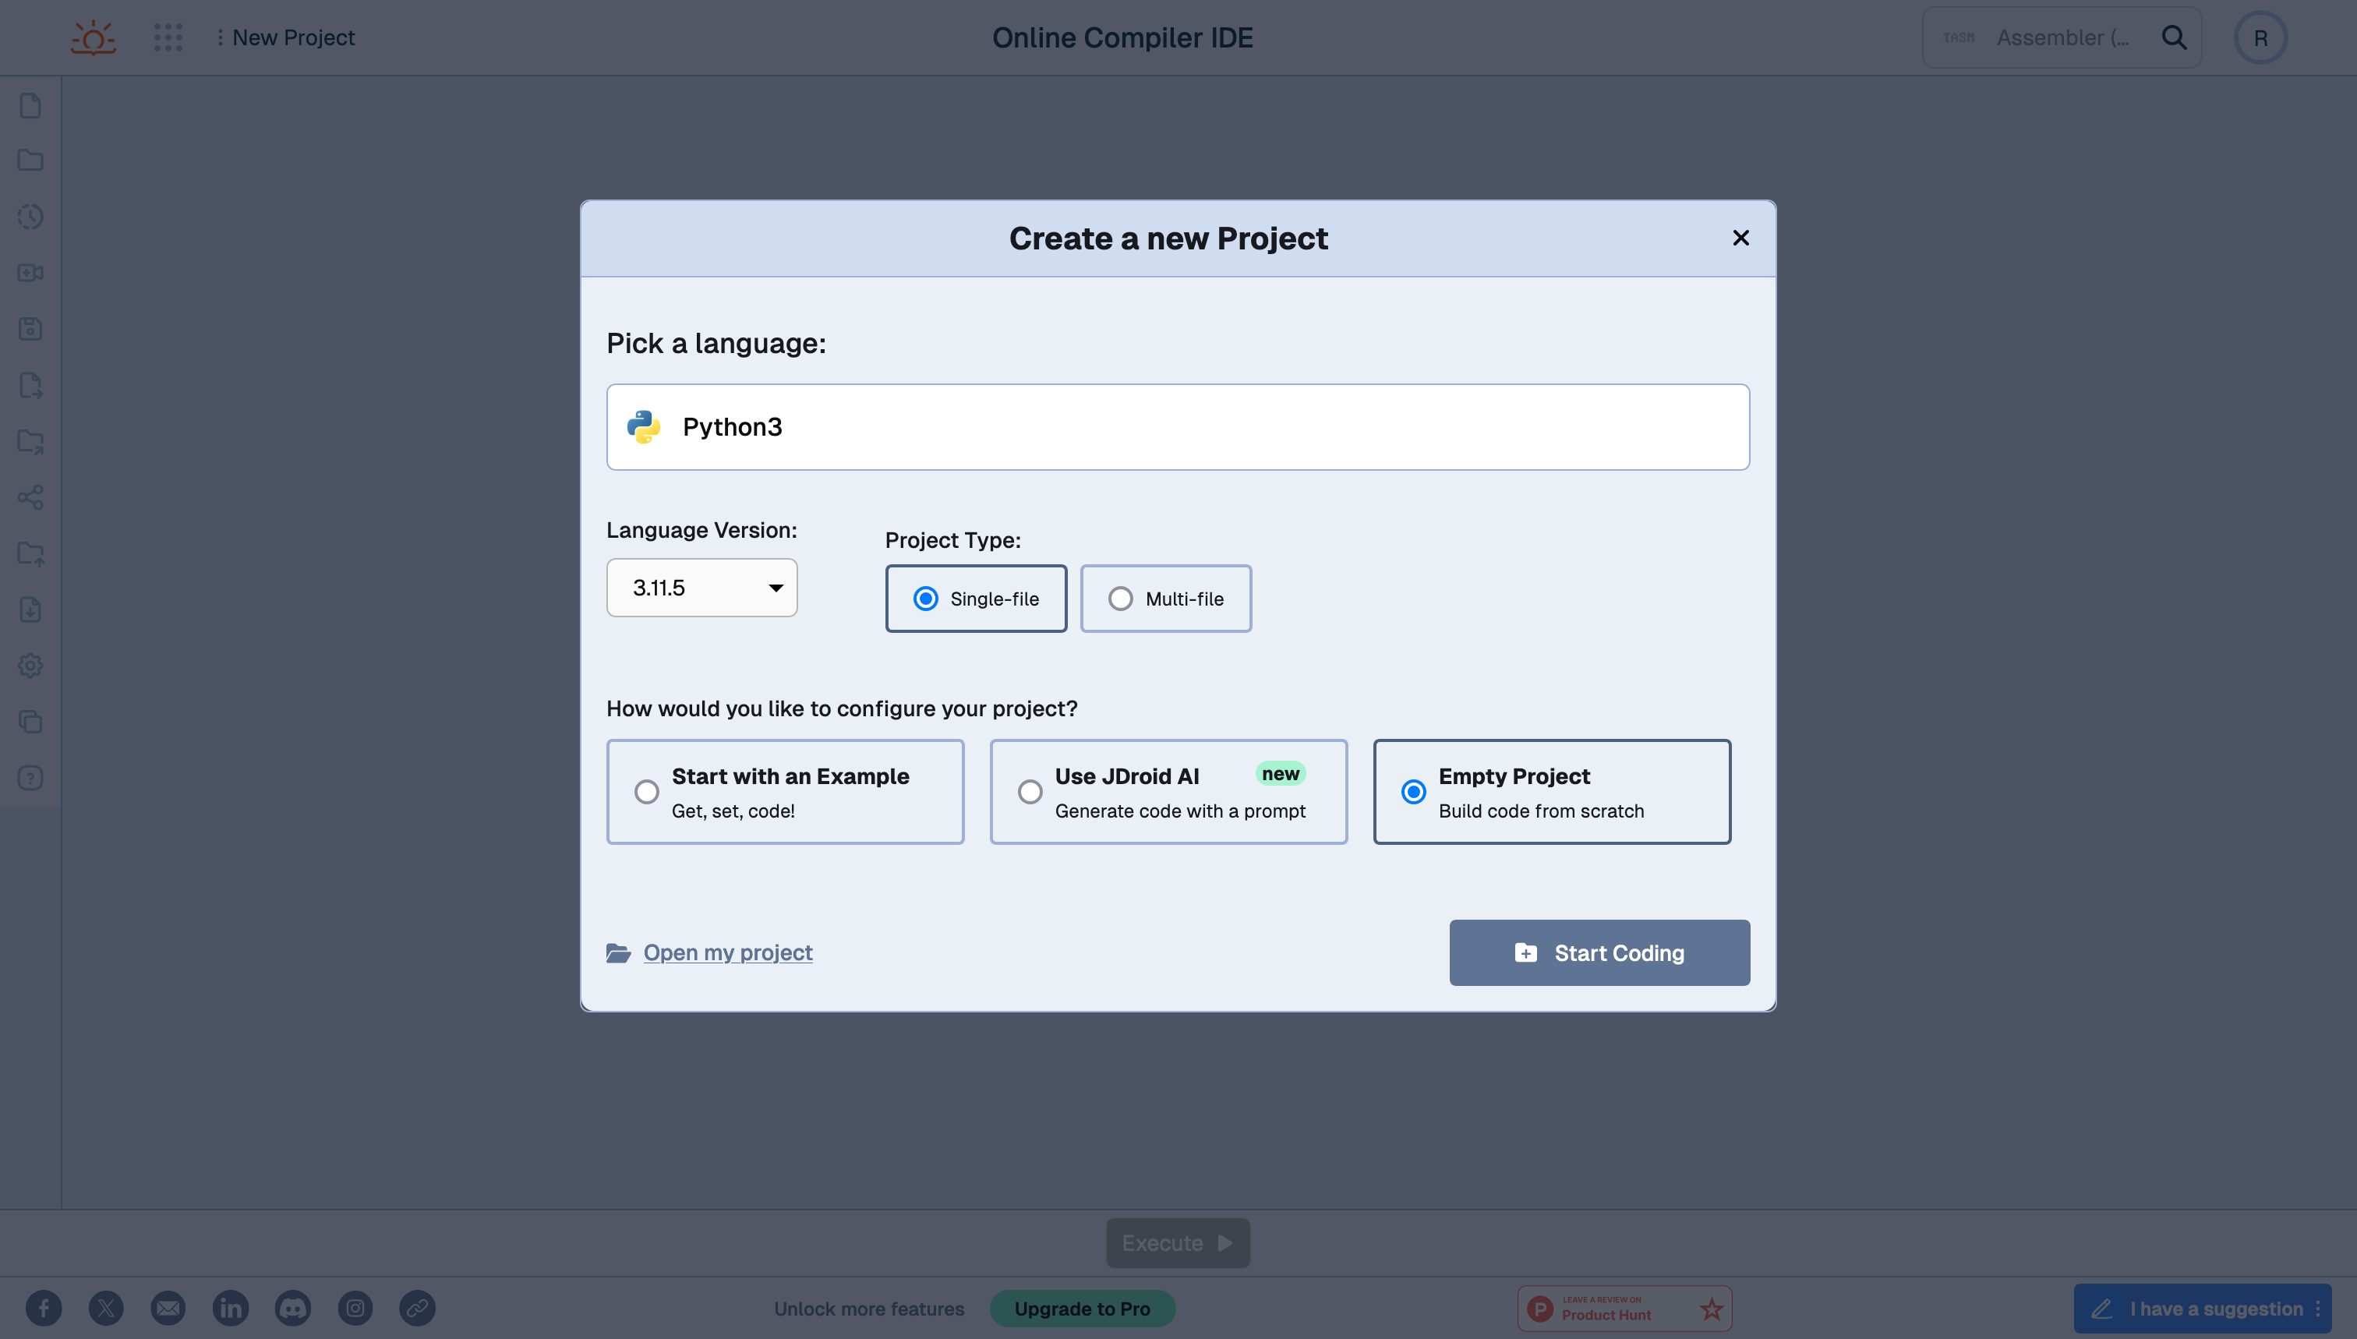The image size is (2357, 1339).
Task: Click the email envelope icon
Action: [x=168, y=1309]
